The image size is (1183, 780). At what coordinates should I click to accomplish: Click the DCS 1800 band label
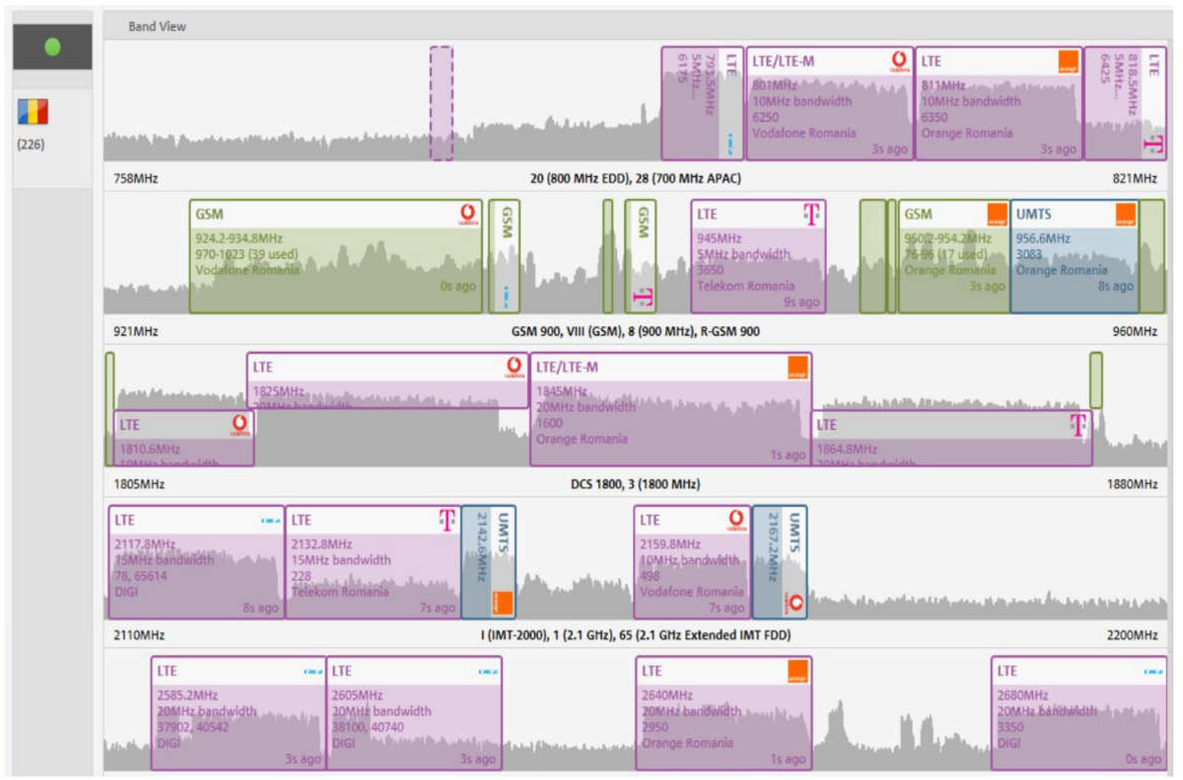pyautogui.click(x=635, y=484)
